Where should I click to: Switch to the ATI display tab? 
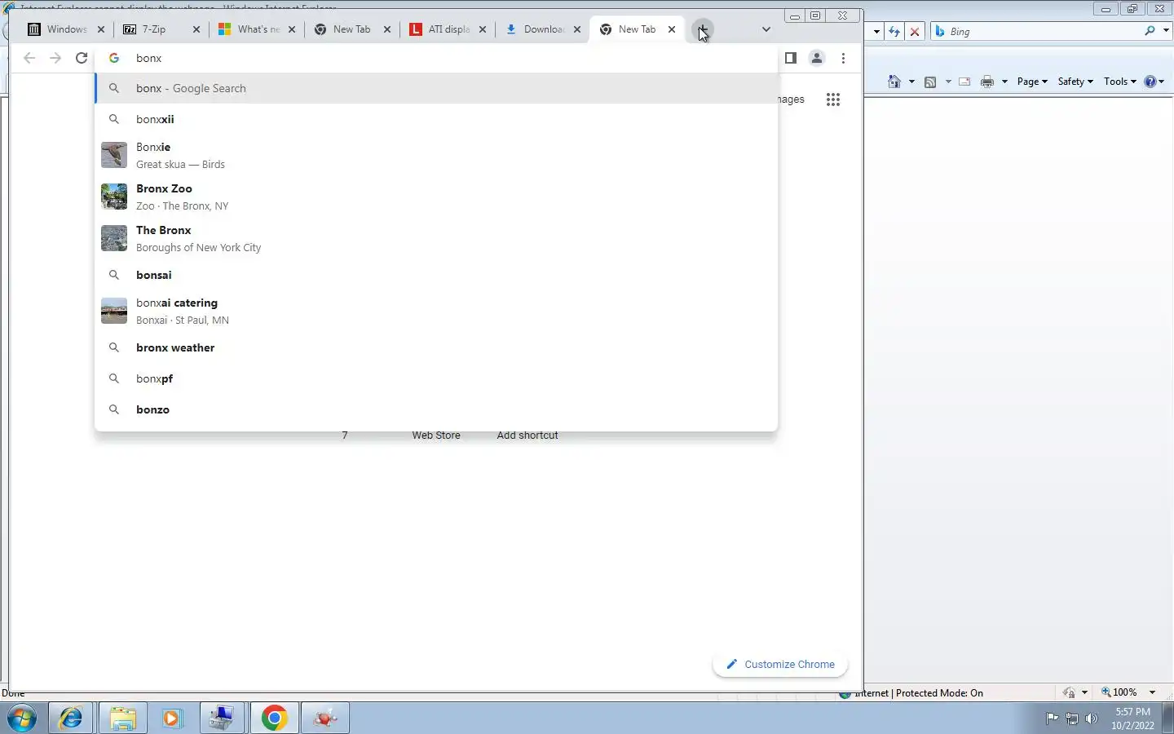tap(447, 29)
